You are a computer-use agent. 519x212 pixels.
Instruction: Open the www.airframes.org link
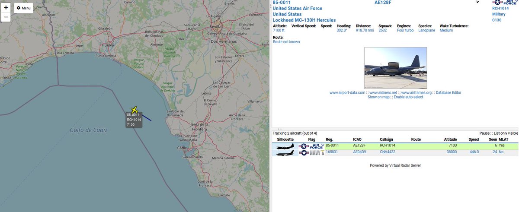click(416, 92)
